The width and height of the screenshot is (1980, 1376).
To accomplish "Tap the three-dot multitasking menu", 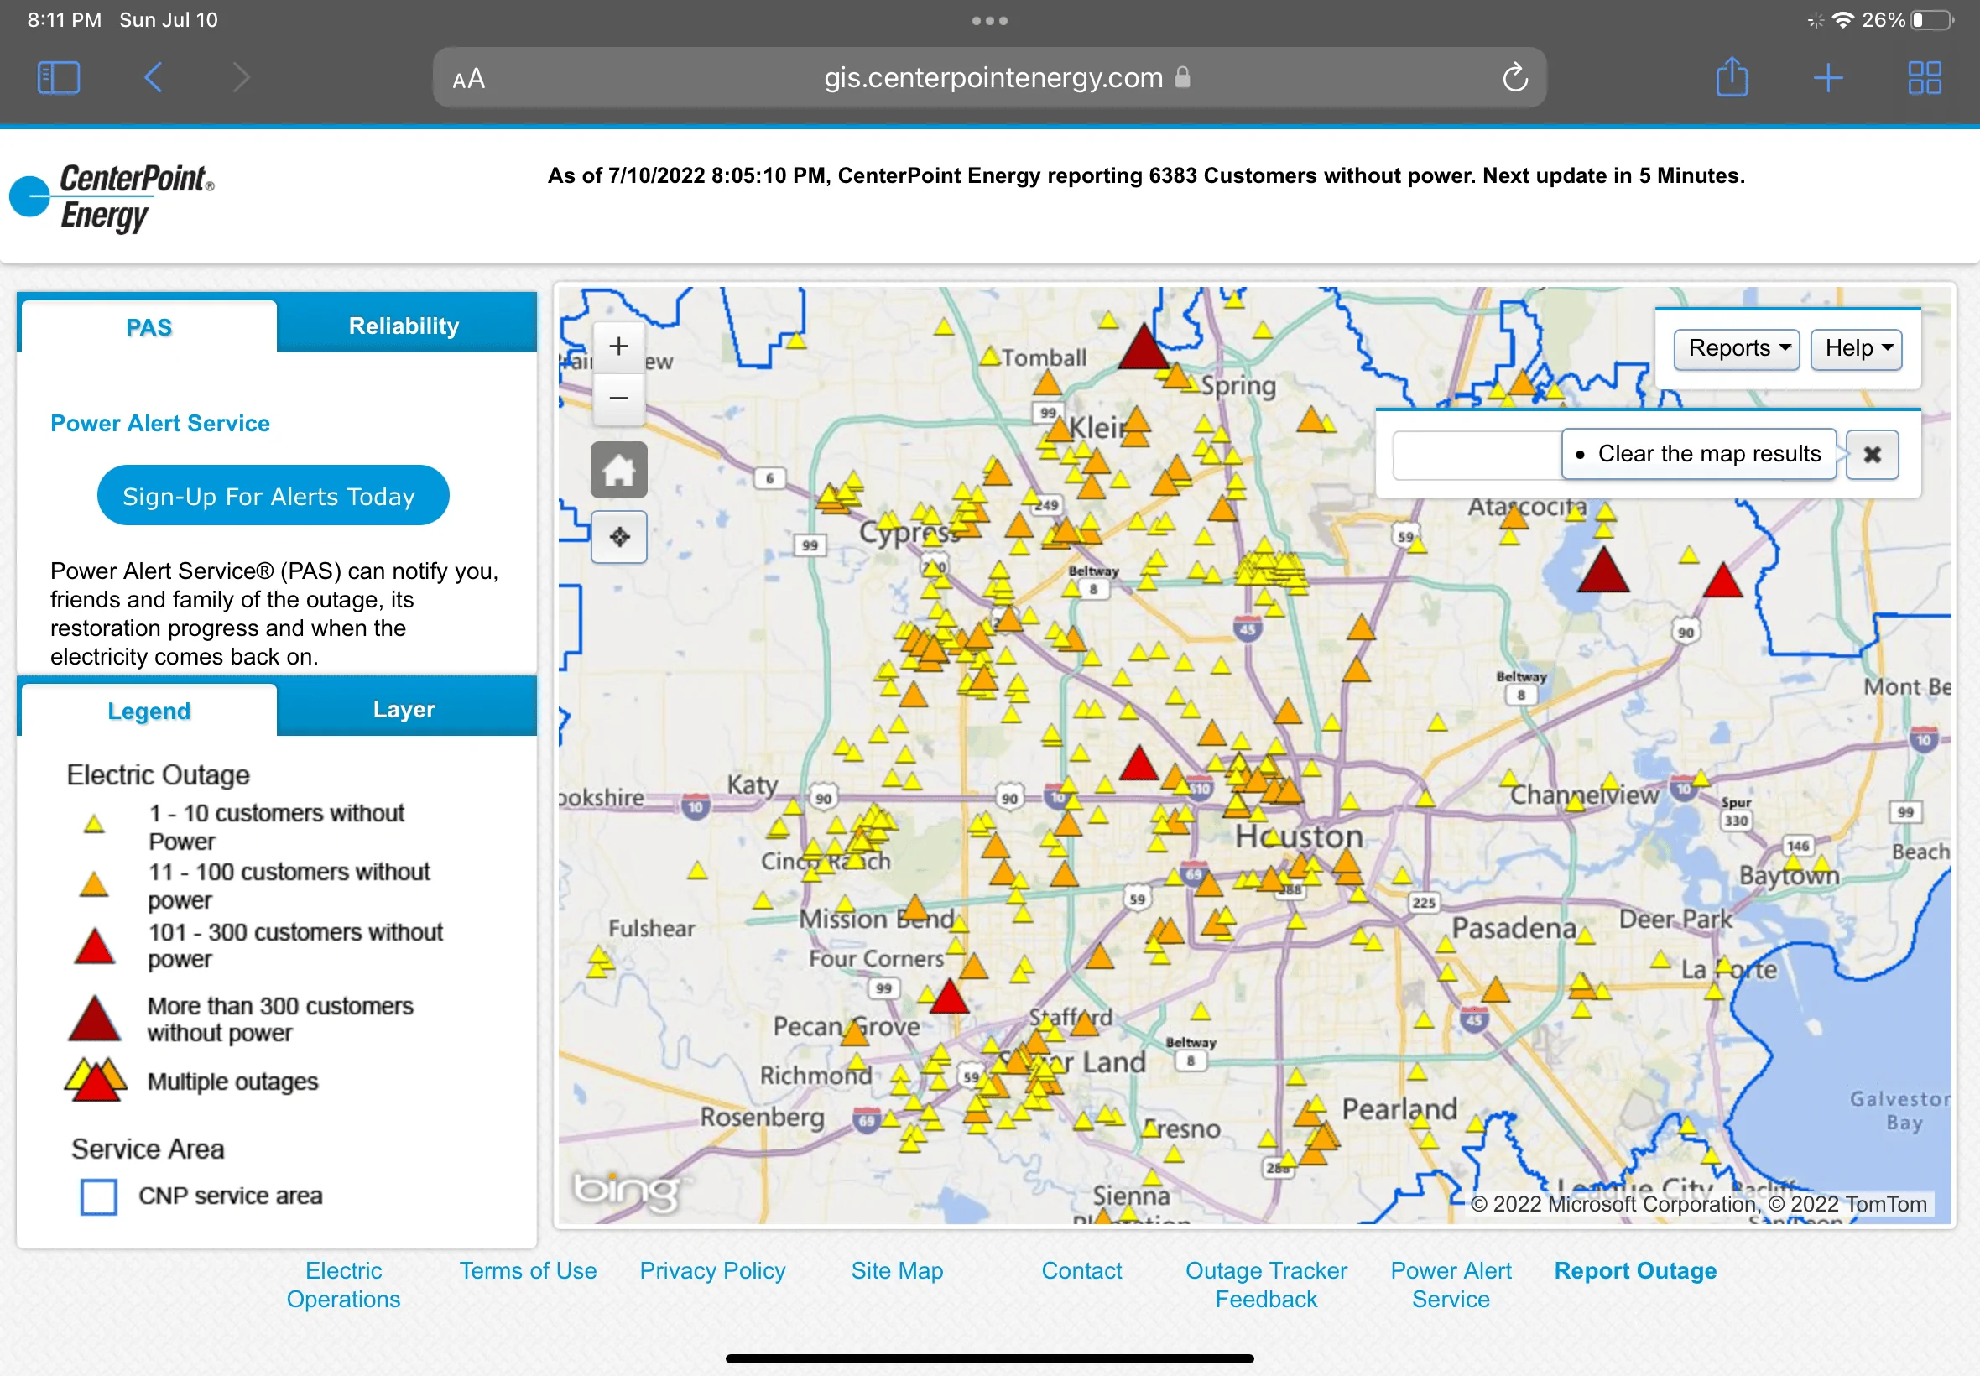I will (989, 21).
